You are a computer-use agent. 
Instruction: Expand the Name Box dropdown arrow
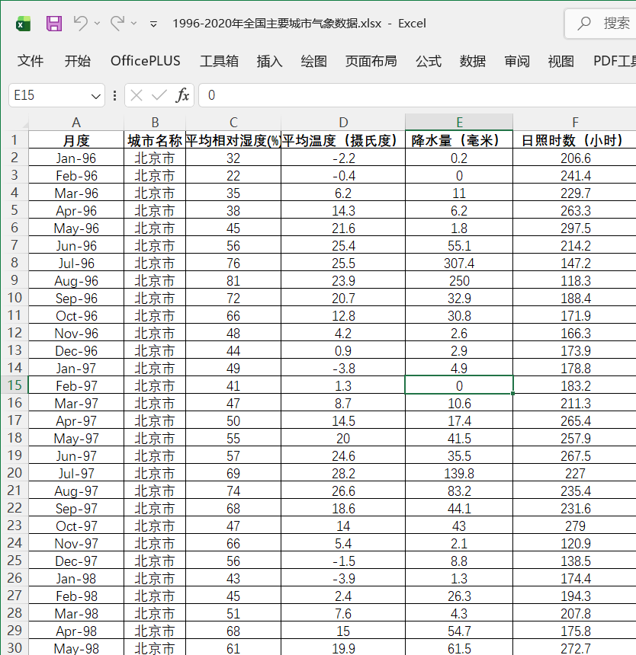point(96,96)
